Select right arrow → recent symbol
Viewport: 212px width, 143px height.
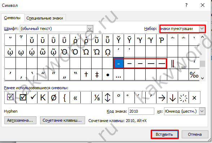162,97
